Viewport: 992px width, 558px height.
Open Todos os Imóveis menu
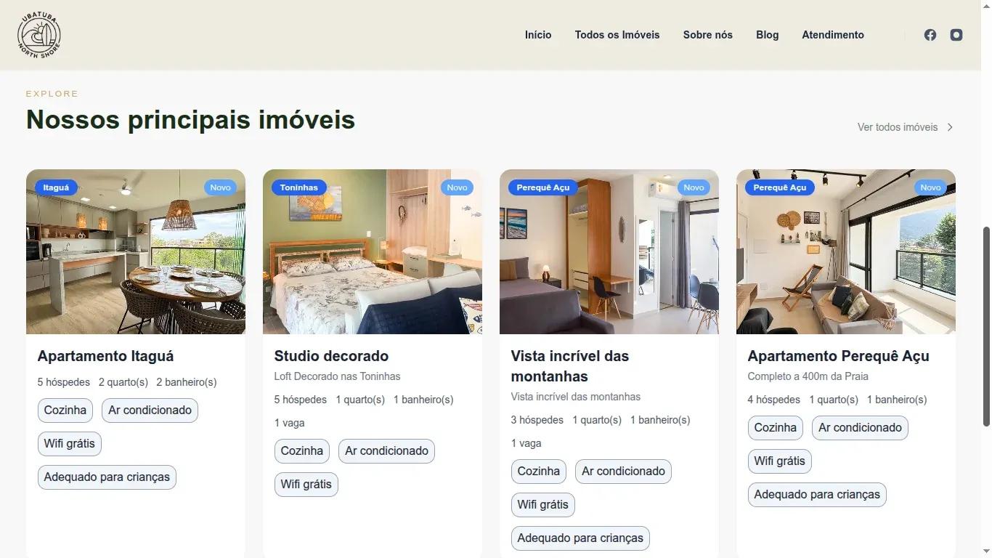click(x=617, y=35)
